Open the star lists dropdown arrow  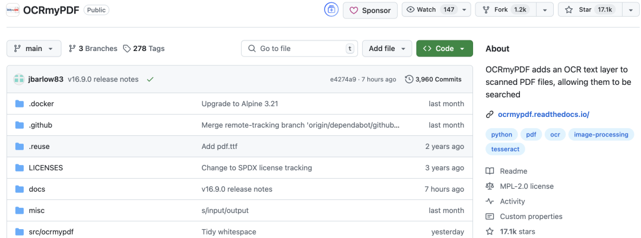coord(629,10)
